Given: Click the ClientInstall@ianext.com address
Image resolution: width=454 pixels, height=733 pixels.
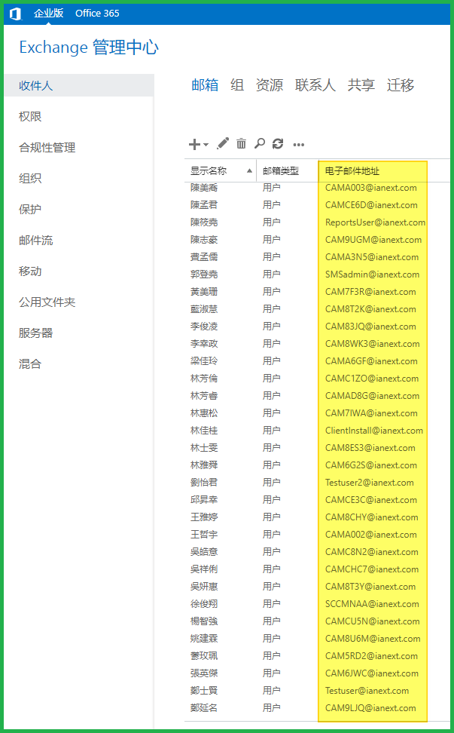Looking at the screenshot, I should tap(374, 431).
